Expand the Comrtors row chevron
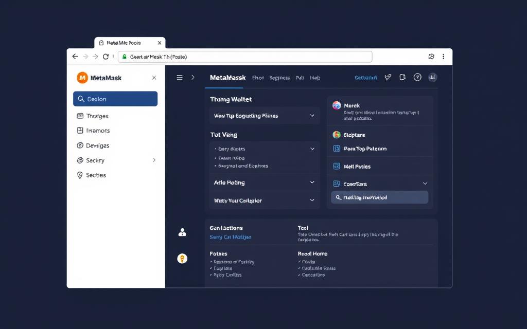This screenshot has height=329, width=527. [425, 184]
